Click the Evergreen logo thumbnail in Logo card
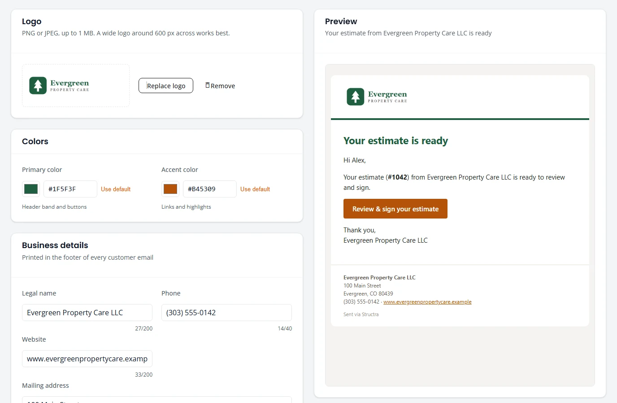Image resolution: width=617 pixels, height=403 pixels. point(59,86)
